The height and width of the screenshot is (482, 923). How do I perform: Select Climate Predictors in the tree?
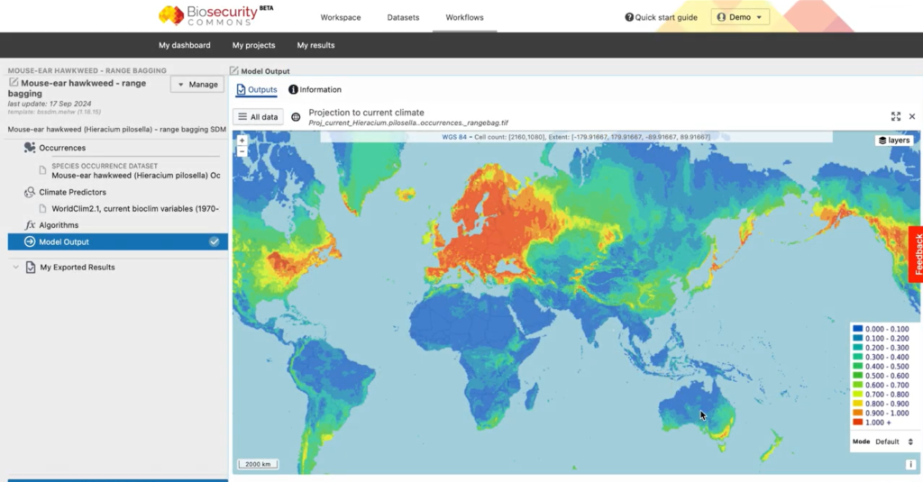(72, 192)
